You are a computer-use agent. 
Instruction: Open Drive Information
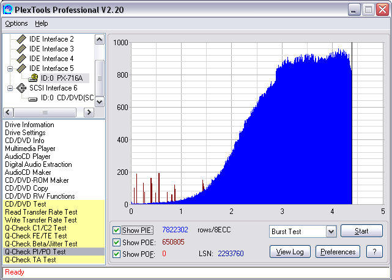[x=29, y=125]
